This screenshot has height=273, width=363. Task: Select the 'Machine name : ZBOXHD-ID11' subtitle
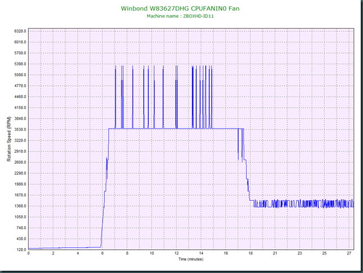click(180, 16)
